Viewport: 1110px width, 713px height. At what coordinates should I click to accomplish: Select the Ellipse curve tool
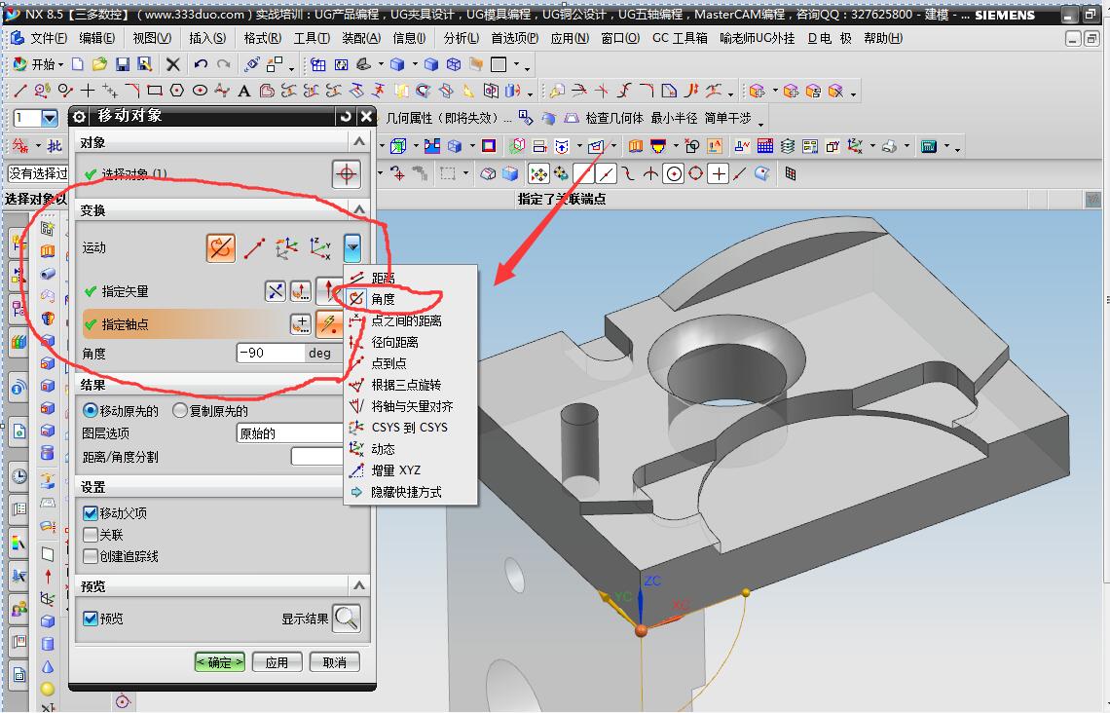pyautogui.click(x=201, y=91)
